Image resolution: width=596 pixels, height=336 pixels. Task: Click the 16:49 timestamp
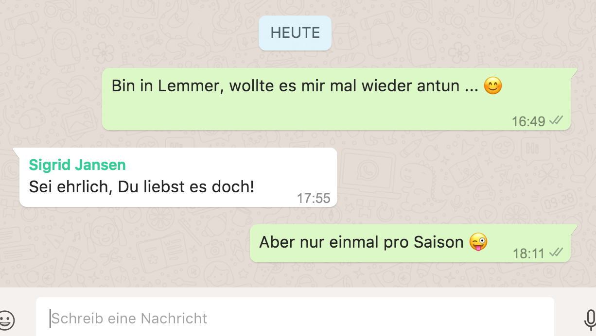tap(528, 121)
